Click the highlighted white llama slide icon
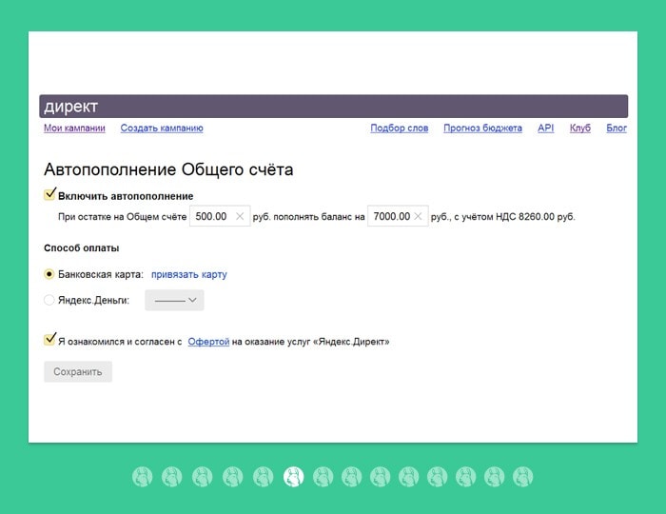The image size is (666, 514). 293,477
